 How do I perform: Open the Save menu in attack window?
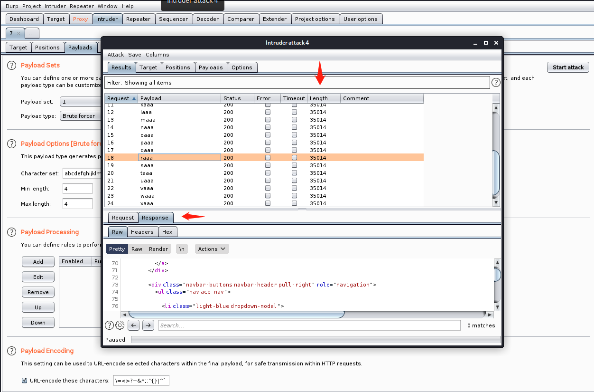[135, 55]
